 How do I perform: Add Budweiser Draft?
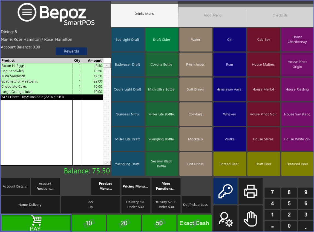pos(128,64)
